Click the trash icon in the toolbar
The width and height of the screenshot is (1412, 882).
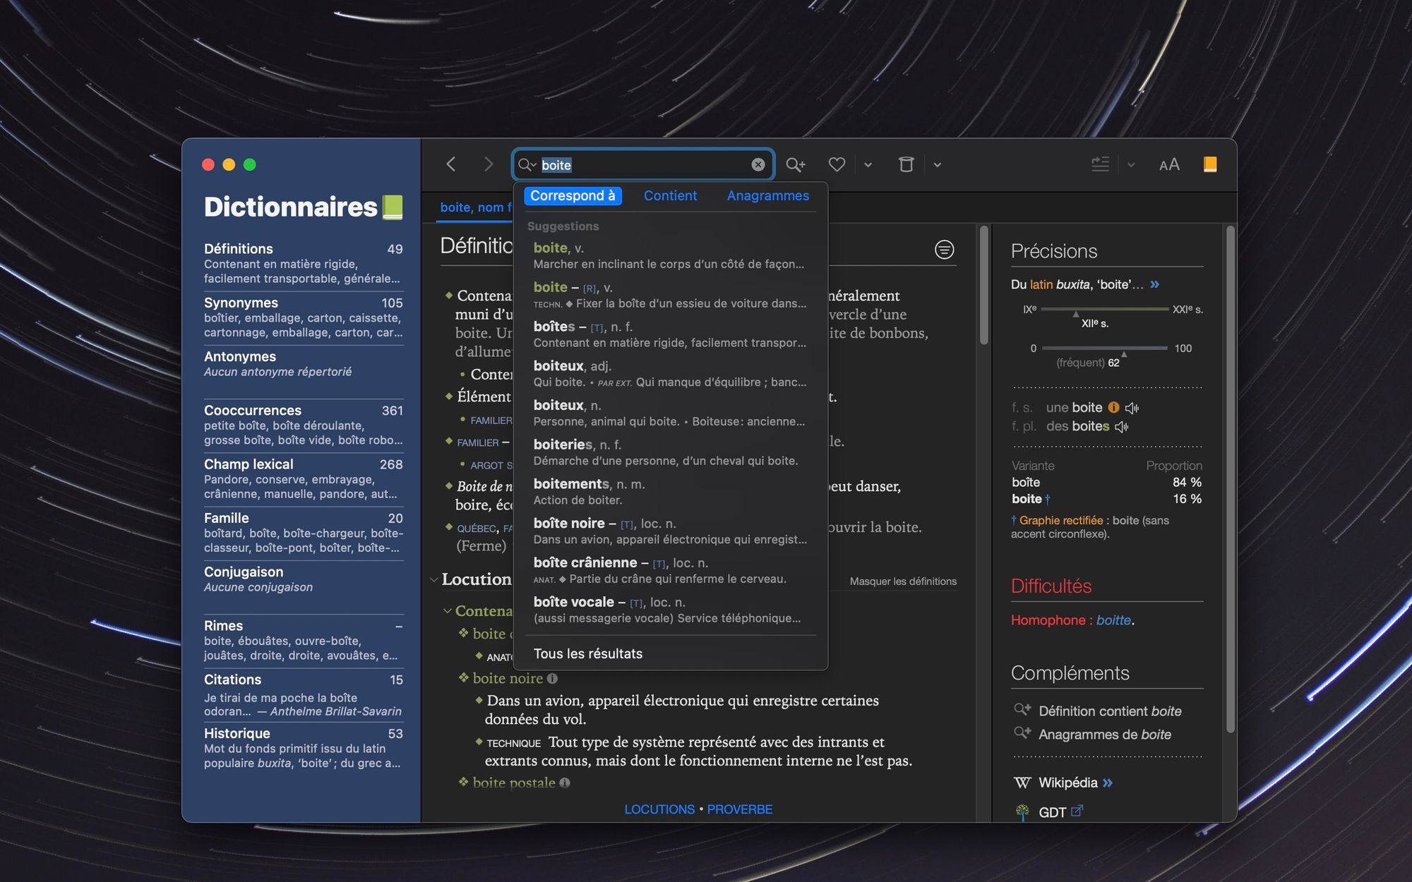pyautogui.click(x=907, y=164)
